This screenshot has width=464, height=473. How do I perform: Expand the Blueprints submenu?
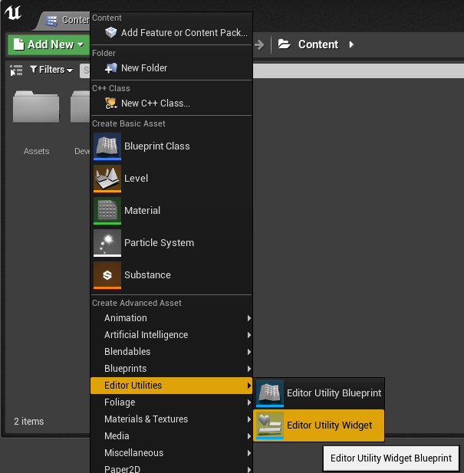pyautogui.click(x=171, y=369)
